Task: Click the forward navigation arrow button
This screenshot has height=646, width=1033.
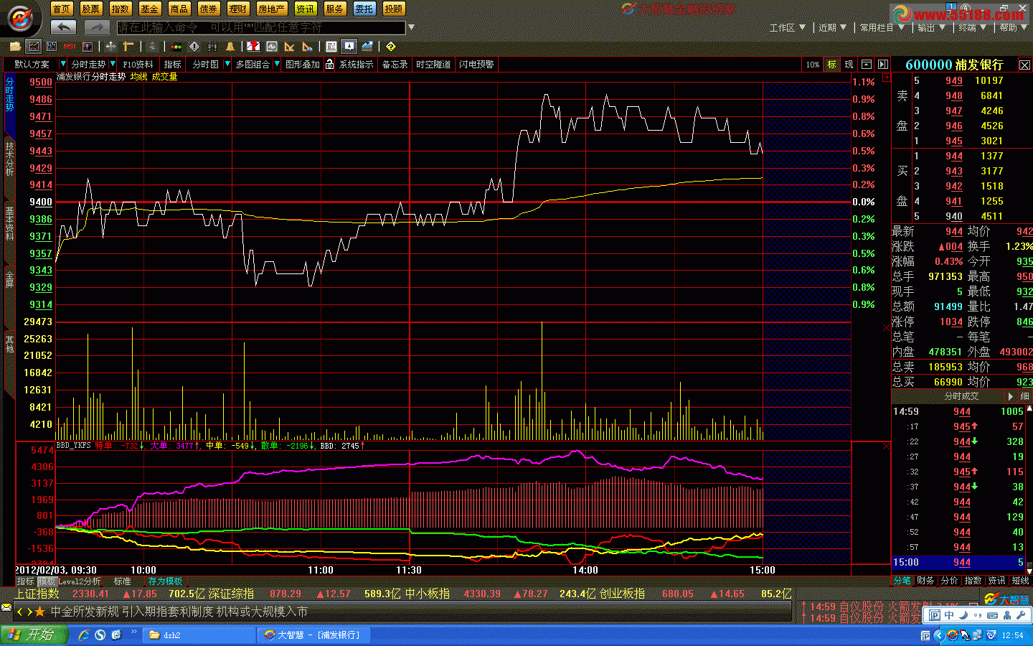Action: [x=97, y=27]
